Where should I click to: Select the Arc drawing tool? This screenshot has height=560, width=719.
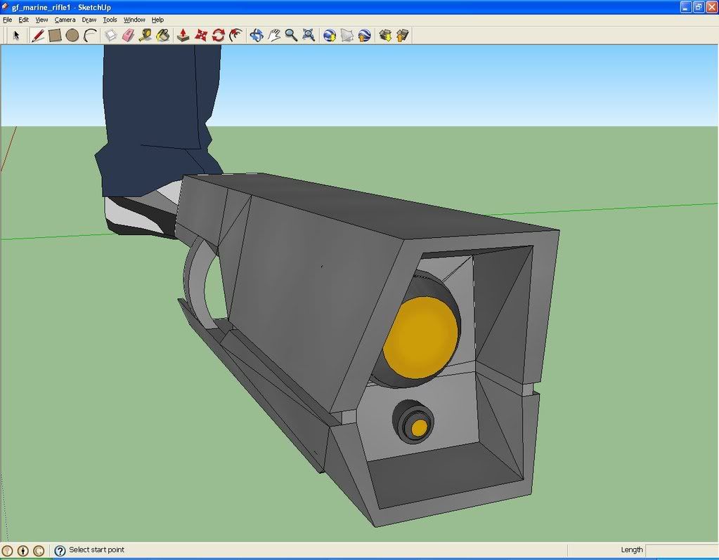pyautogui.click(x=90, y=35)
